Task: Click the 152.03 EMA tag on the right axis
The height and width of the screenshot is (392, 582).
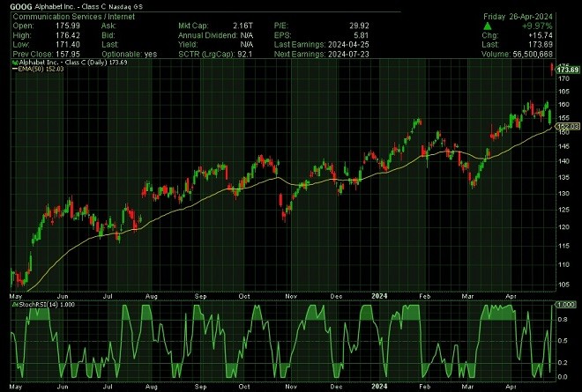Action: tap(568, 127)
